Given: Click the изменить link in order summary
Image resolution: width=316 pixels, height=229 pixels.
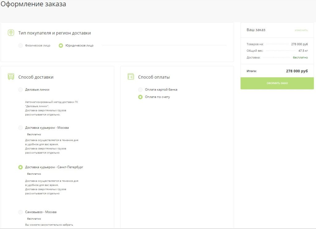Looking at the screenshot, I should coord(301,30).
